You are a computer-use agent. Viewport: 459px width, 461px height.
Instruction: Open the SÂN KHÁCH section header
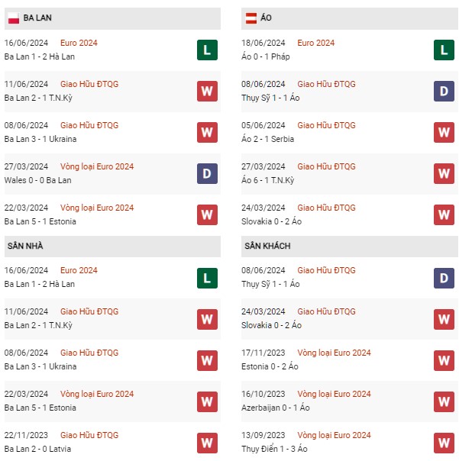pyautogui.click(x=349, y=247)
